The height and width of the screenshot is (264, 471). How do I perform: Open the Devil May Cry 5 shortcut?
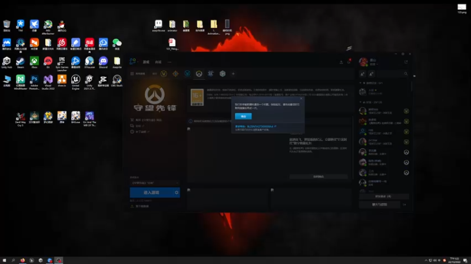pyautogui.click(x=21, y=119)
